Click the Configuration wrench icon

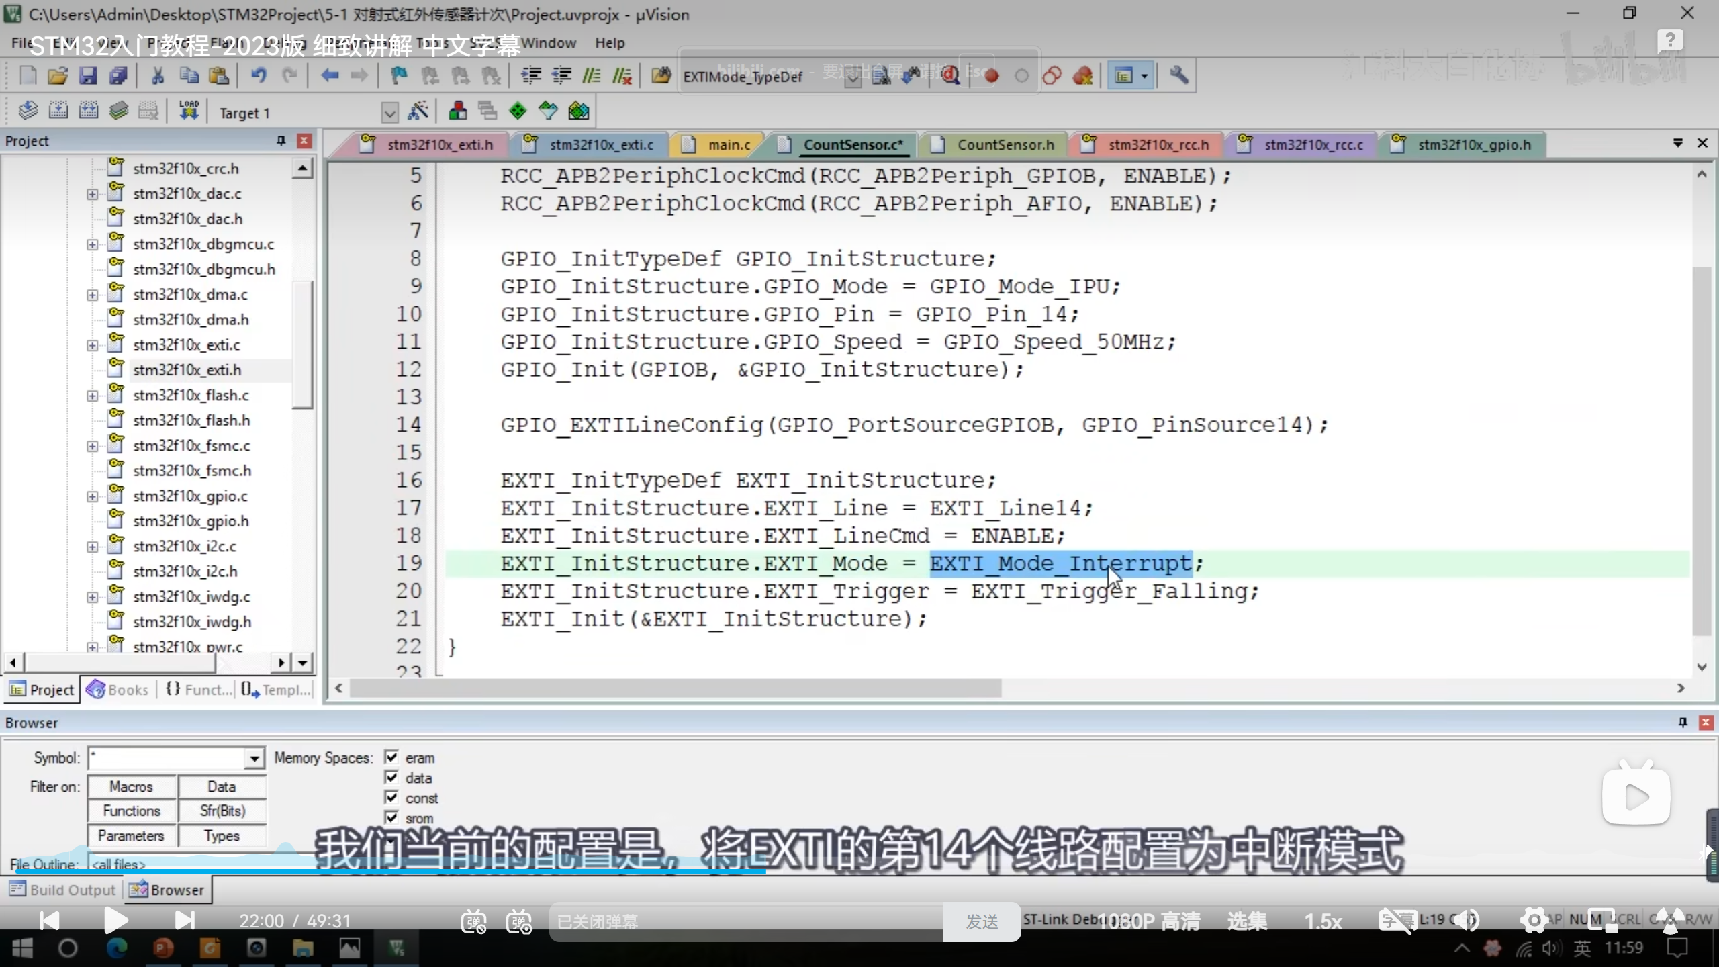(x=1179, y=76)
